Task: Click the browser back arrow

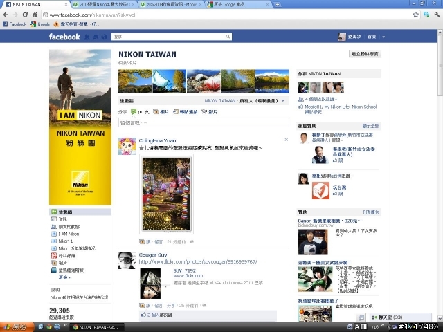Action: tap(6, 15)
